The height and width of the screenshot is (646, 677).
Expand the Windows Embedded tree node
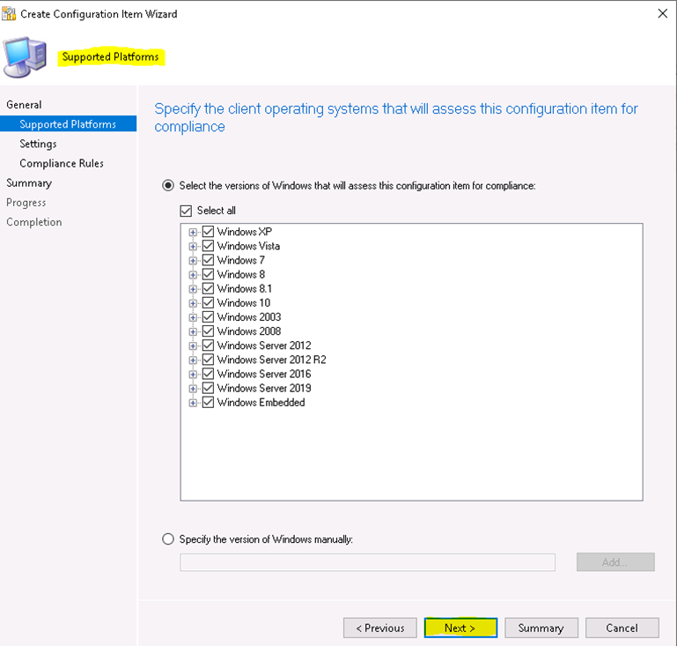point(193,403)
